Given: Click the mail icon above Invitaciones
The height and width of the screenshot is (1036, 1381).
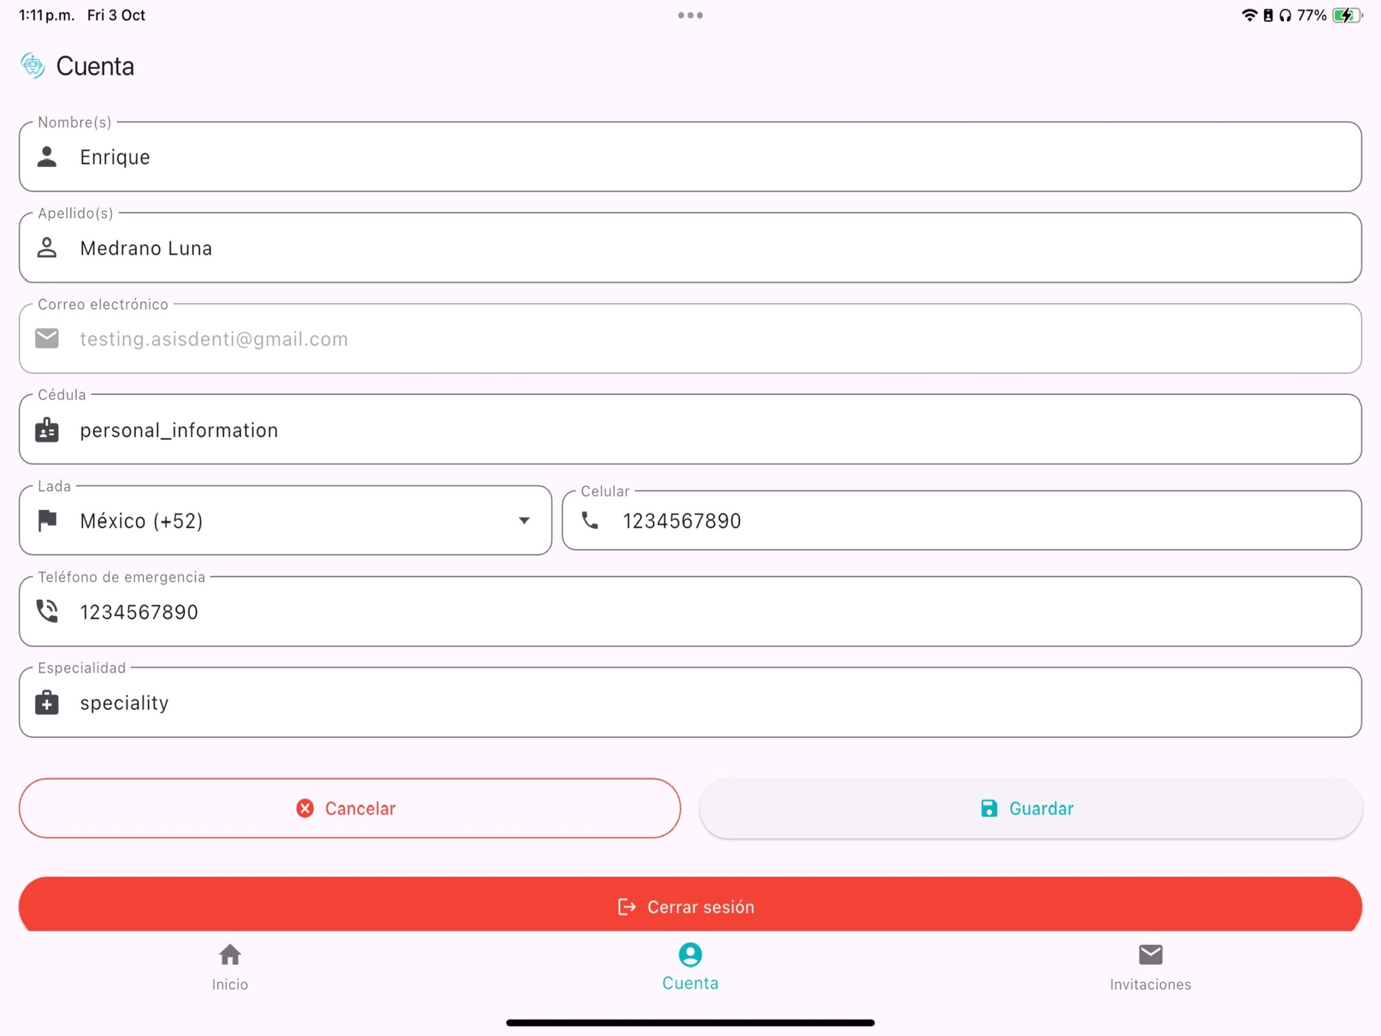Looking at the screenshot, I should [x=1151, y=954].
